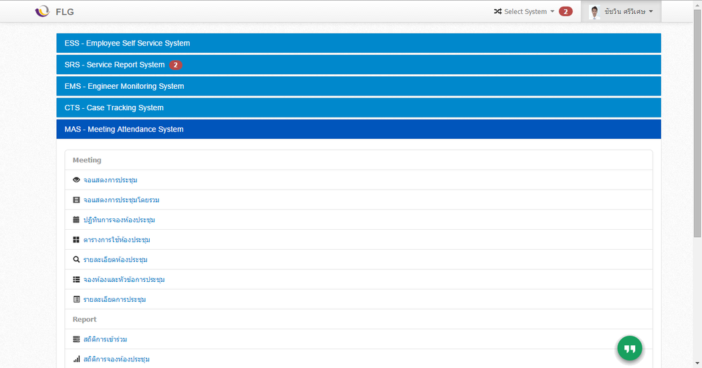Open the สถิติการเข้าร่วม report link
This screenshot has width=702, height=368.
pos(105,339)
